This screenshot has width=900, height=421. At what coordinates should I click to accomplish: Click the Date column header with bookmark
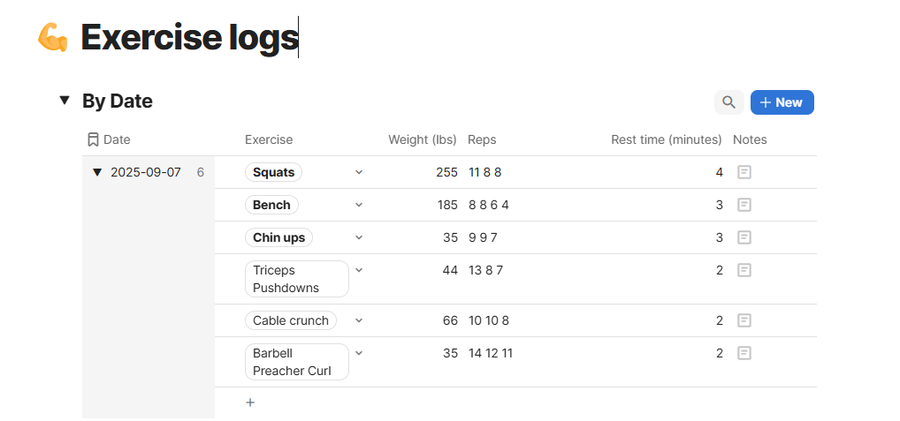point(110,139)
